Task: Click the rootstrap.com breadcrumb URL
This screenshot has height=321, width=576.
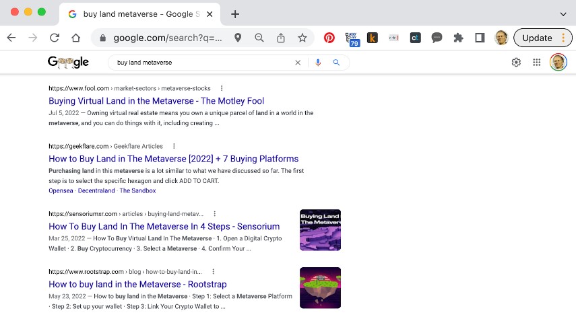Action: [125, 271]
